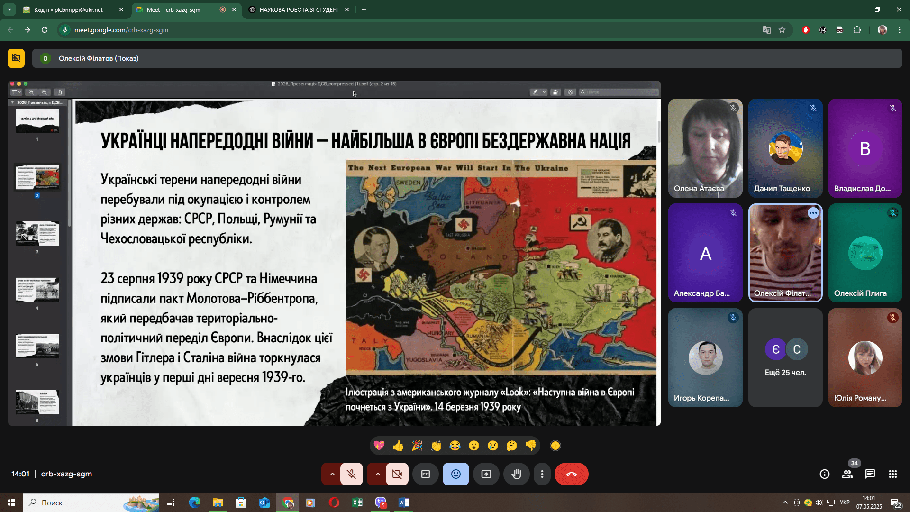This screenshot has height=512, width=910.
Task: Select Олена Атаєва participant tile
Action: tap(705, 148)
